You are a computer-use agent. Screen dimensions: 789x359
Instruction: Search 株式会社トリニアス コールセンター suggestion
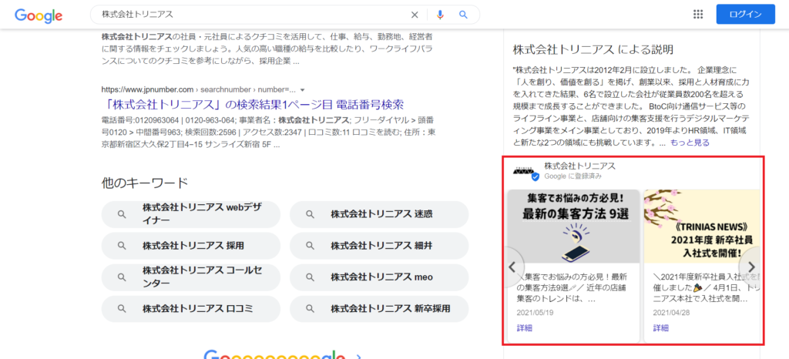tap(191, 277)
